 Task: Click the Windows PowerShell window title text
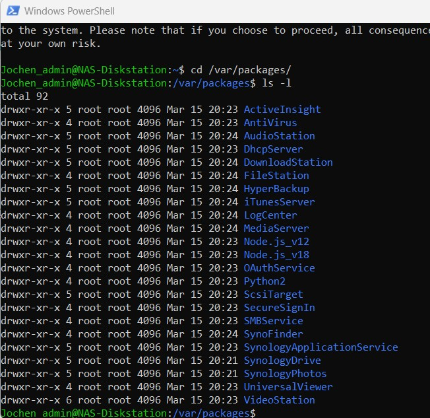[69, 11]
